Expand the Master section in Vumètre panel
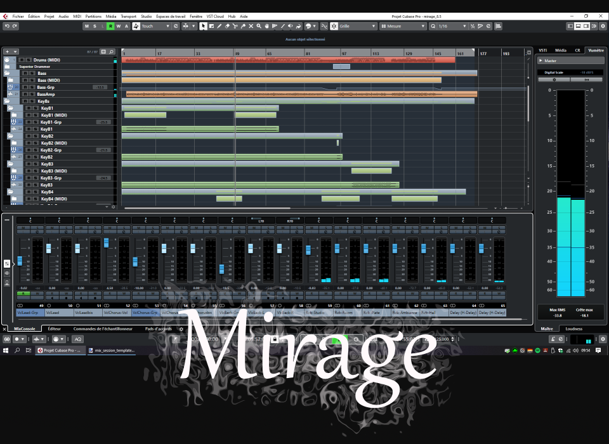609x444 pixels. pyautogui.click(x=540, y=61)
